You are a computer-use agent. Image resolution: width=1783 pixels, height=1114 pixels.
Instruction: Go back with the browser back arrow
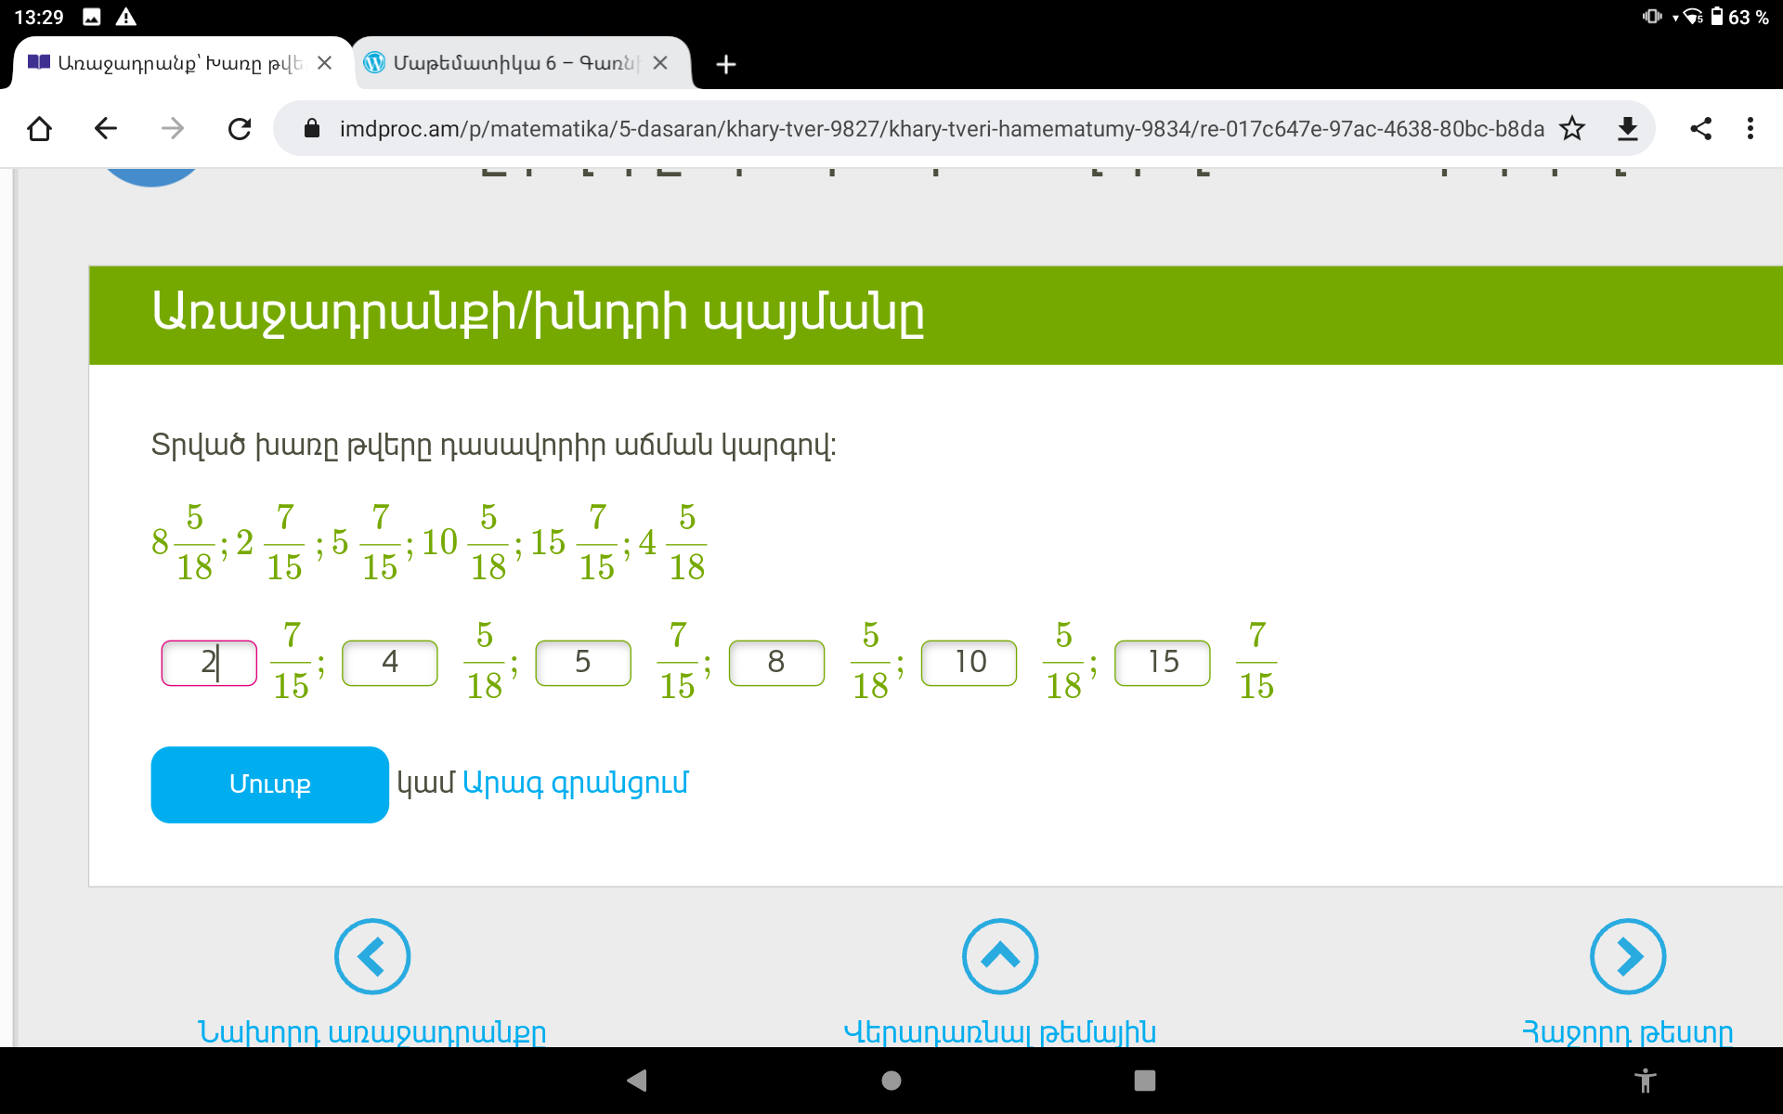coord(106,128)
